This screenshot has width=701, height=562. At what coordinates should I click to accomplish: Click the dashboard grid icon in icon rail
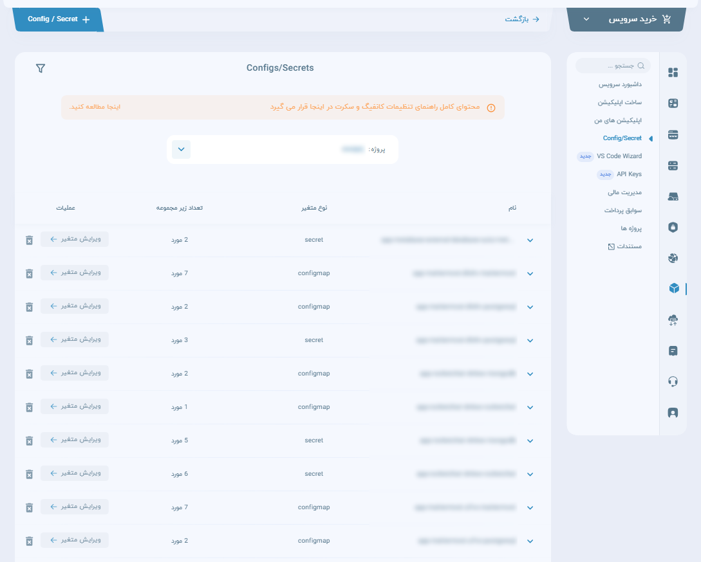tap(673, 73)
